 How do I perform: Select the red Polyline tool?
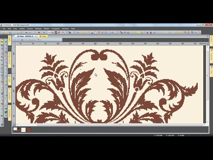pos(2,53)
